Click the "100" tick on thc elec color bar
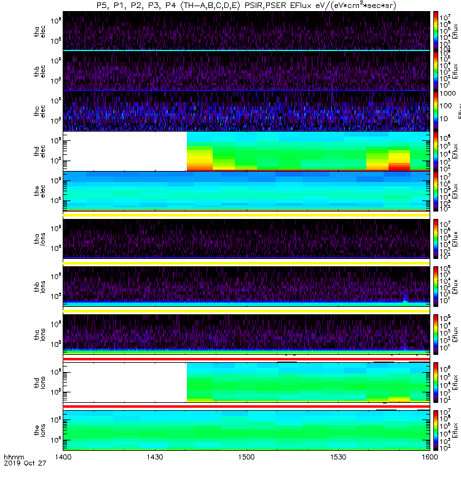This screenshot has width=461, height=492. coord(446,106)
